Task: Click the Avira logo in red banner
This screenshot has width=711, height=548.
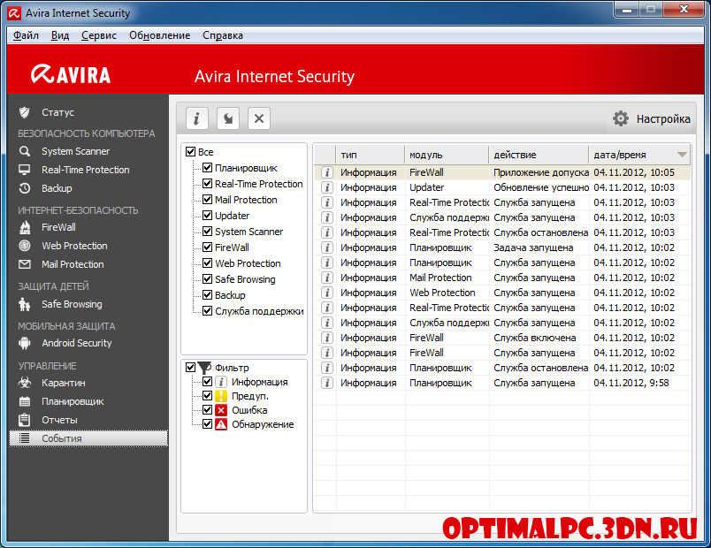Action: point(71,75)
